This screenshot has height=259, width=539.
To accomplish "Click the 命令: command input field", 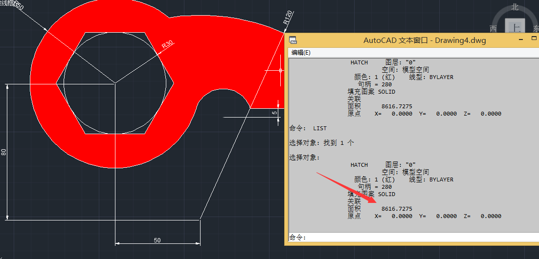I will coord(411,238).
